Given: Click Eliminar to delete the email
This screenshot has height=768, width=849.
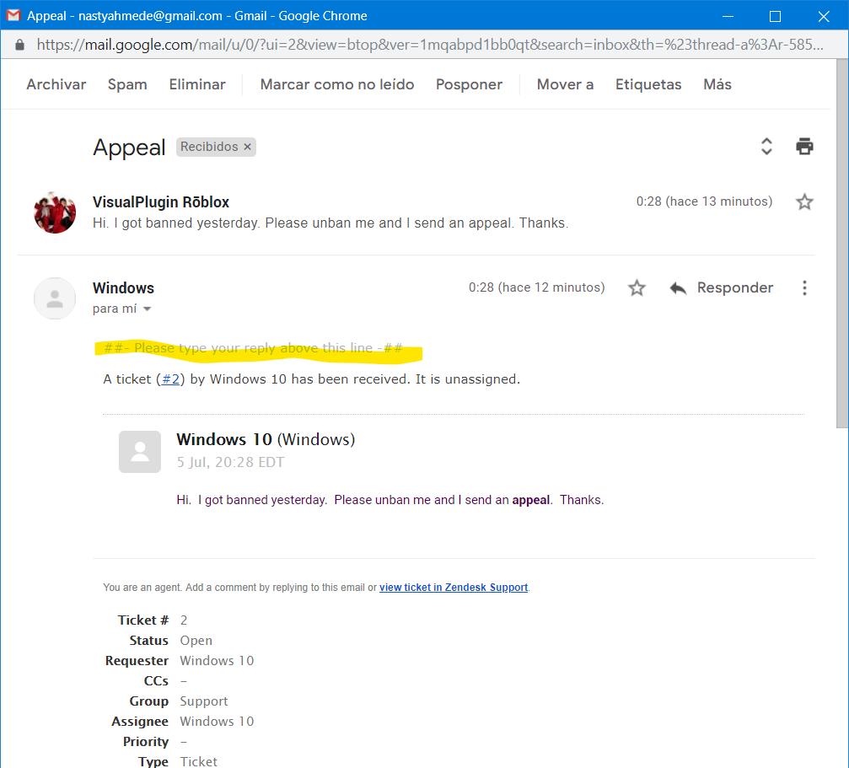Looking at the screenshot, I should pos(197,84).
